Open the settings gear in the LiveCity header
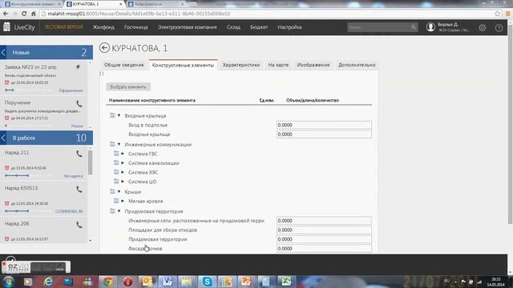The height and width of the screenshot is (288, 513). click(483, 28)
